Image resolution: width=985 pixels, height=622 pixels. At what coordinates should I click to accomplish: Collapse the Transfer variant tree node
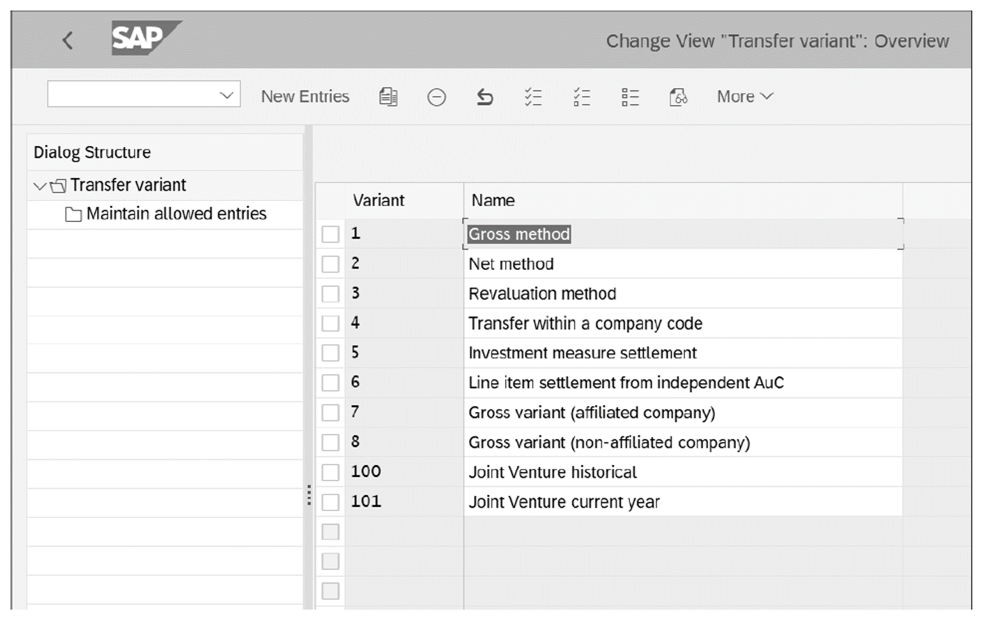pos(40,184)
